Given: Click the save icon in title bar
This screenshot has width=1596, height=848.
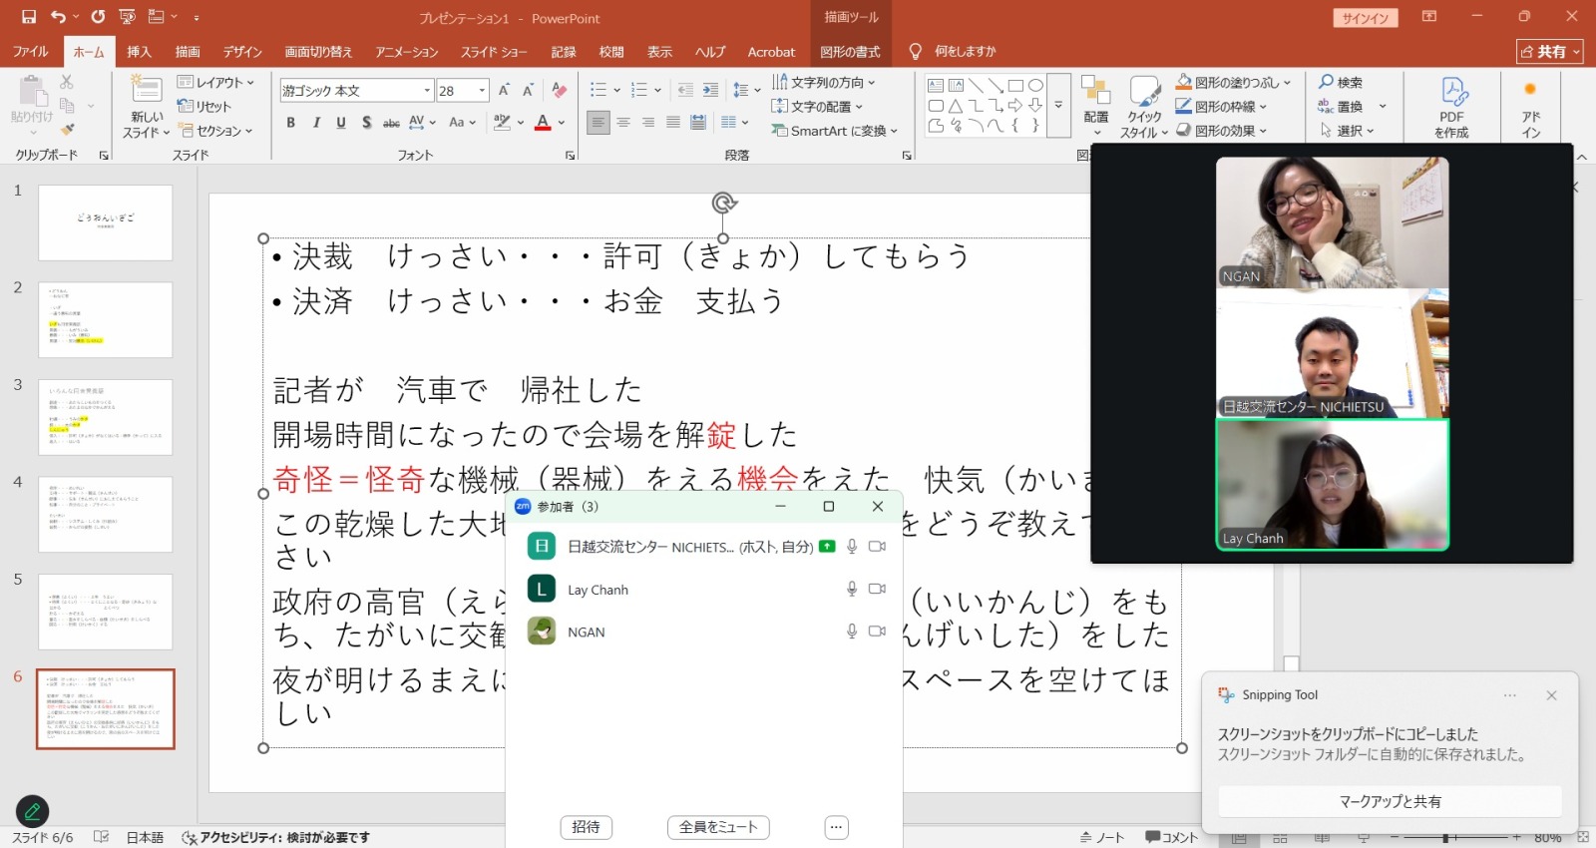Looking at the screenshot, I should tap(29, 17).
